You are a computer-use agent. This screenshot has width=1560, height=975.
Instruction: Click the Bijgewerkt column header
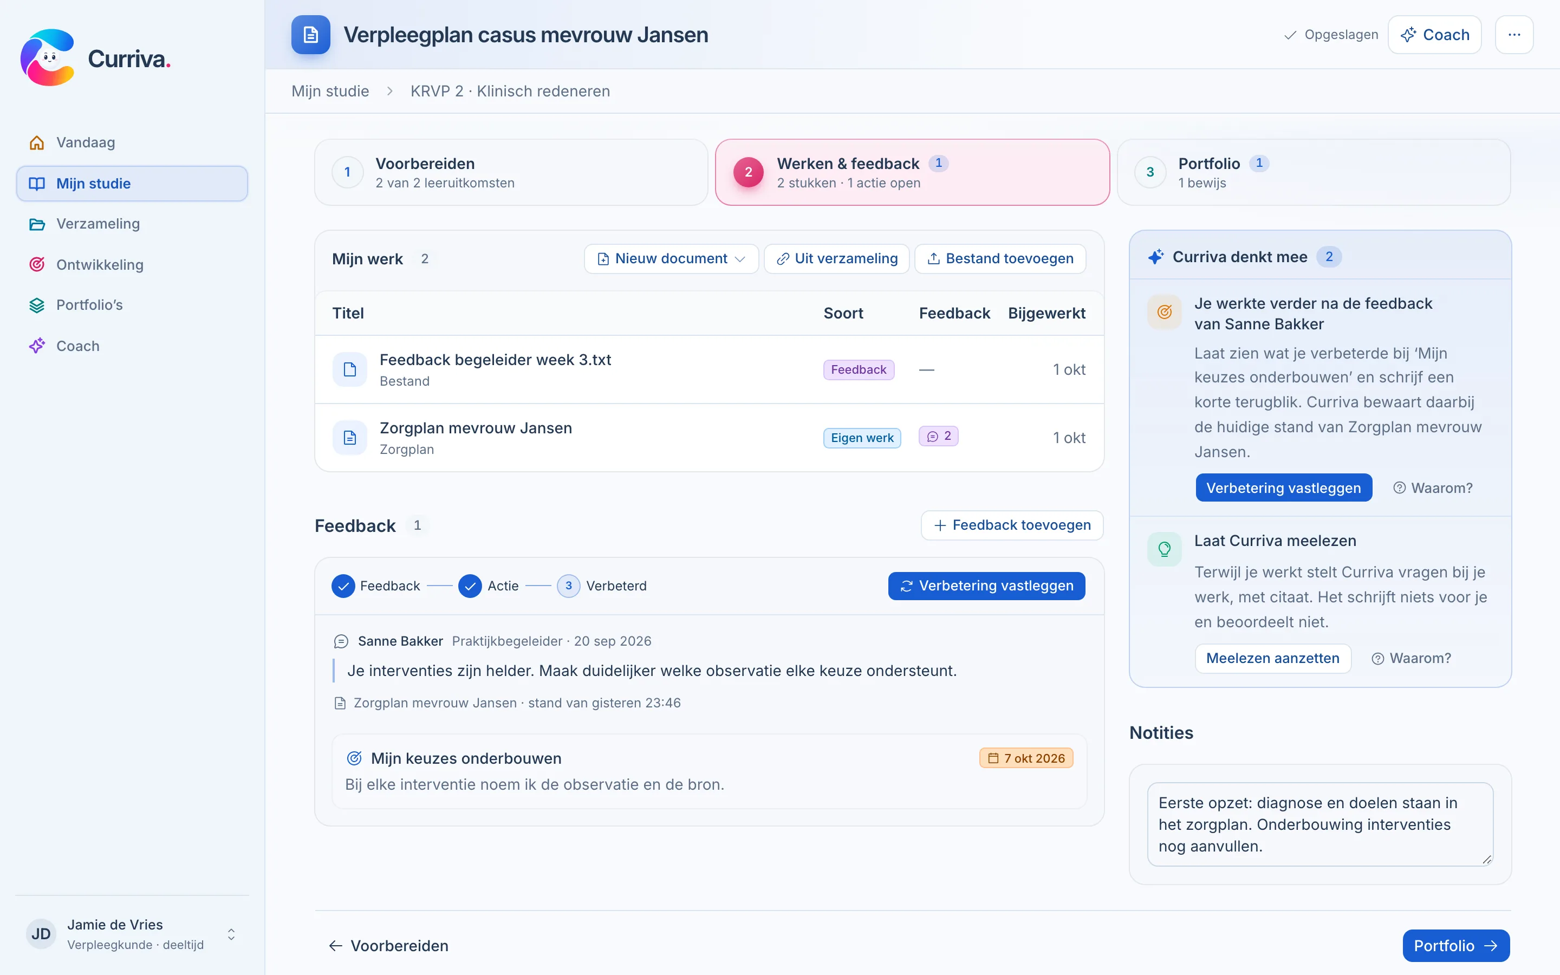tap(1046, 314)
